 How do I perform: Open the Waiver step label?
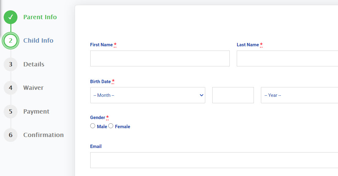coord(33,88)
